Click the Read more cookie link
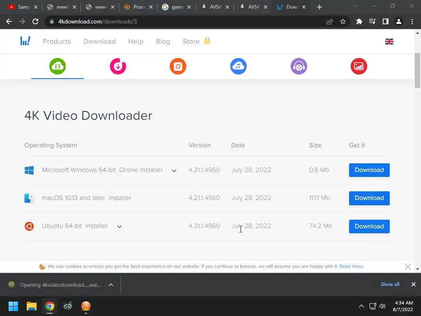 pos(352,266)
